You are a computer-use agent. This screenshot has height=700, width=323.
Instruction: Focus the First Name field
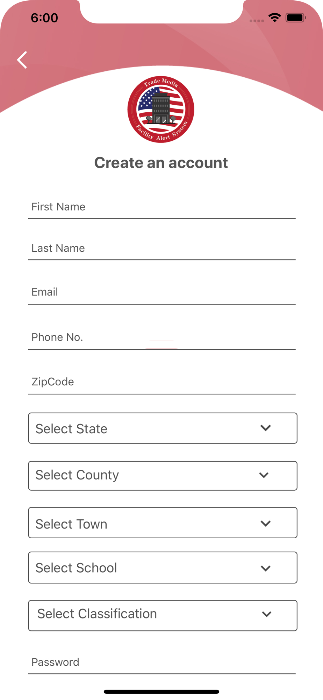click(x=162, y=207)
